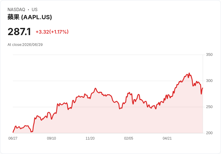Click the last data point of the chart line
Image resolution: width=221 pixels, height=154 pixels.
pyautogui.click(x=203, y=88)
